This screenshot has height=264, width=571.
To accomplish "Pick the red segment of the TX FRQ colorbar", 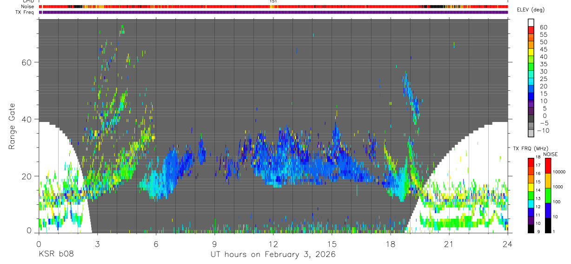I will 531,162.
